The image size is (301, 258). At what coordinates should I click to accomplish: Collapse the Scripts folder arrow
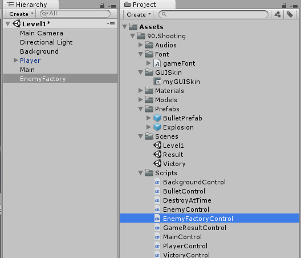[x=140, y=173]
